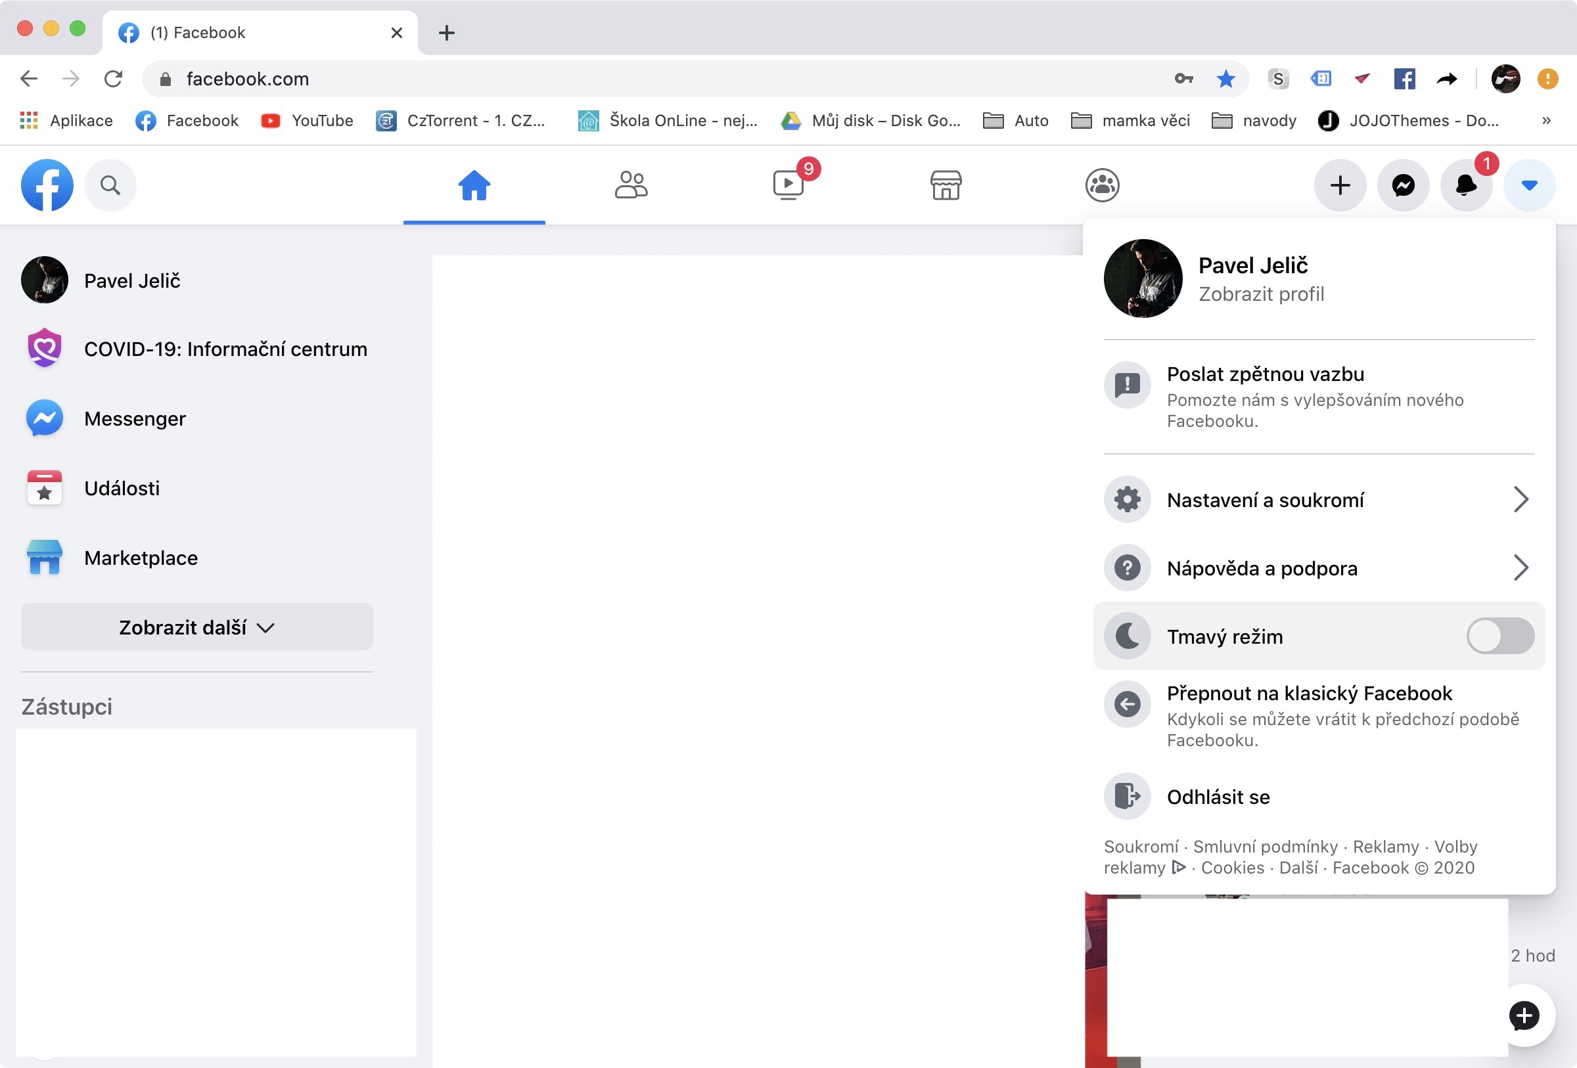
Task: Click the facebook.com address bar
Action: point(610,79)
